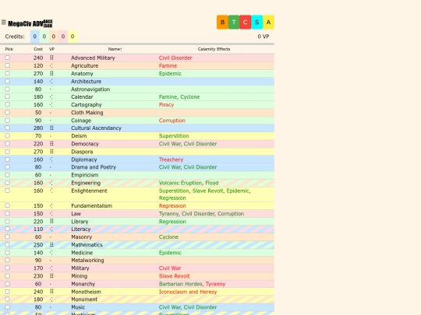Click the VP dots icon for Cartography
The image size is (421, 315).
tap(51, 105)
